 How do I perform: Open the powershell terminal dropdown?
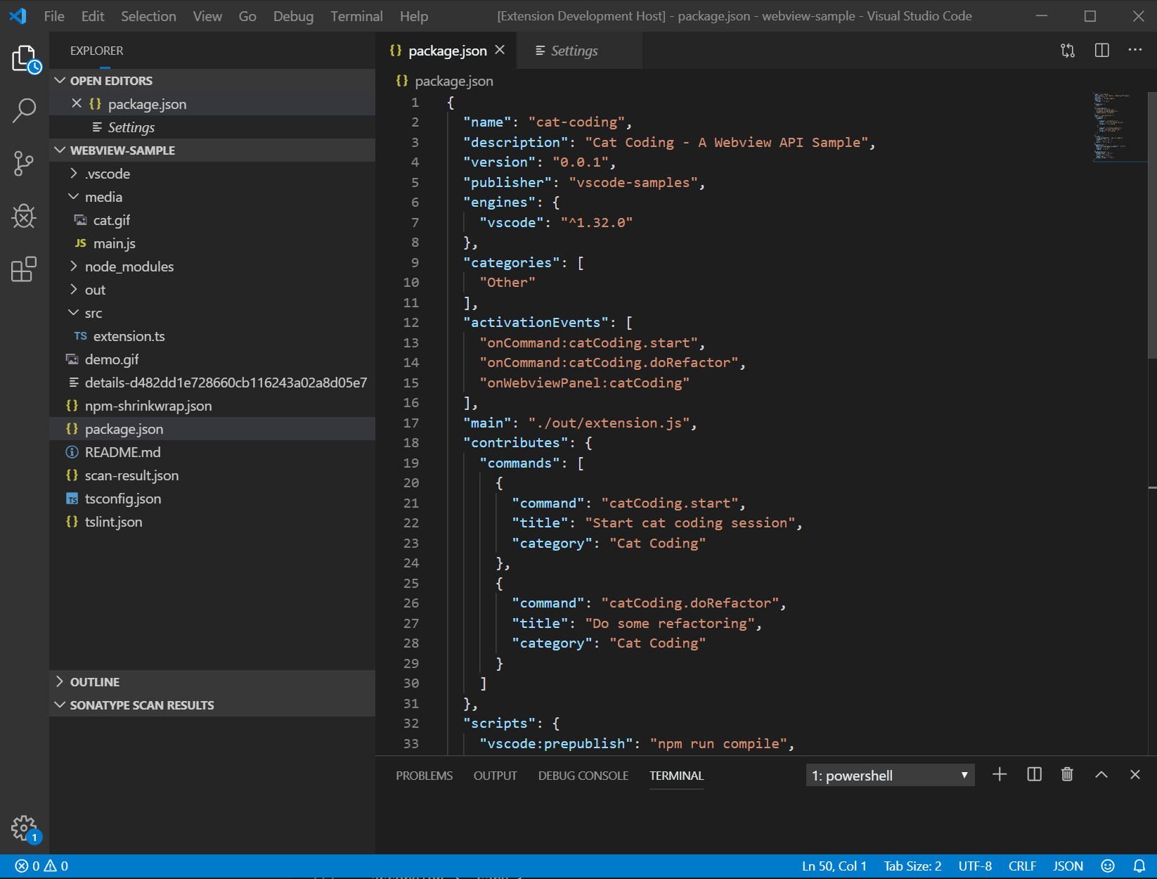click(x=890, y=776)
